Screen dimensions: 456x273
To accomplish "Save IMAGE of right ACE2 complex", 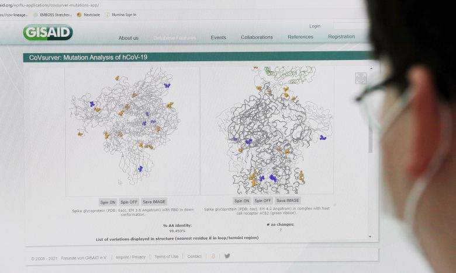I will pos(288,201).
